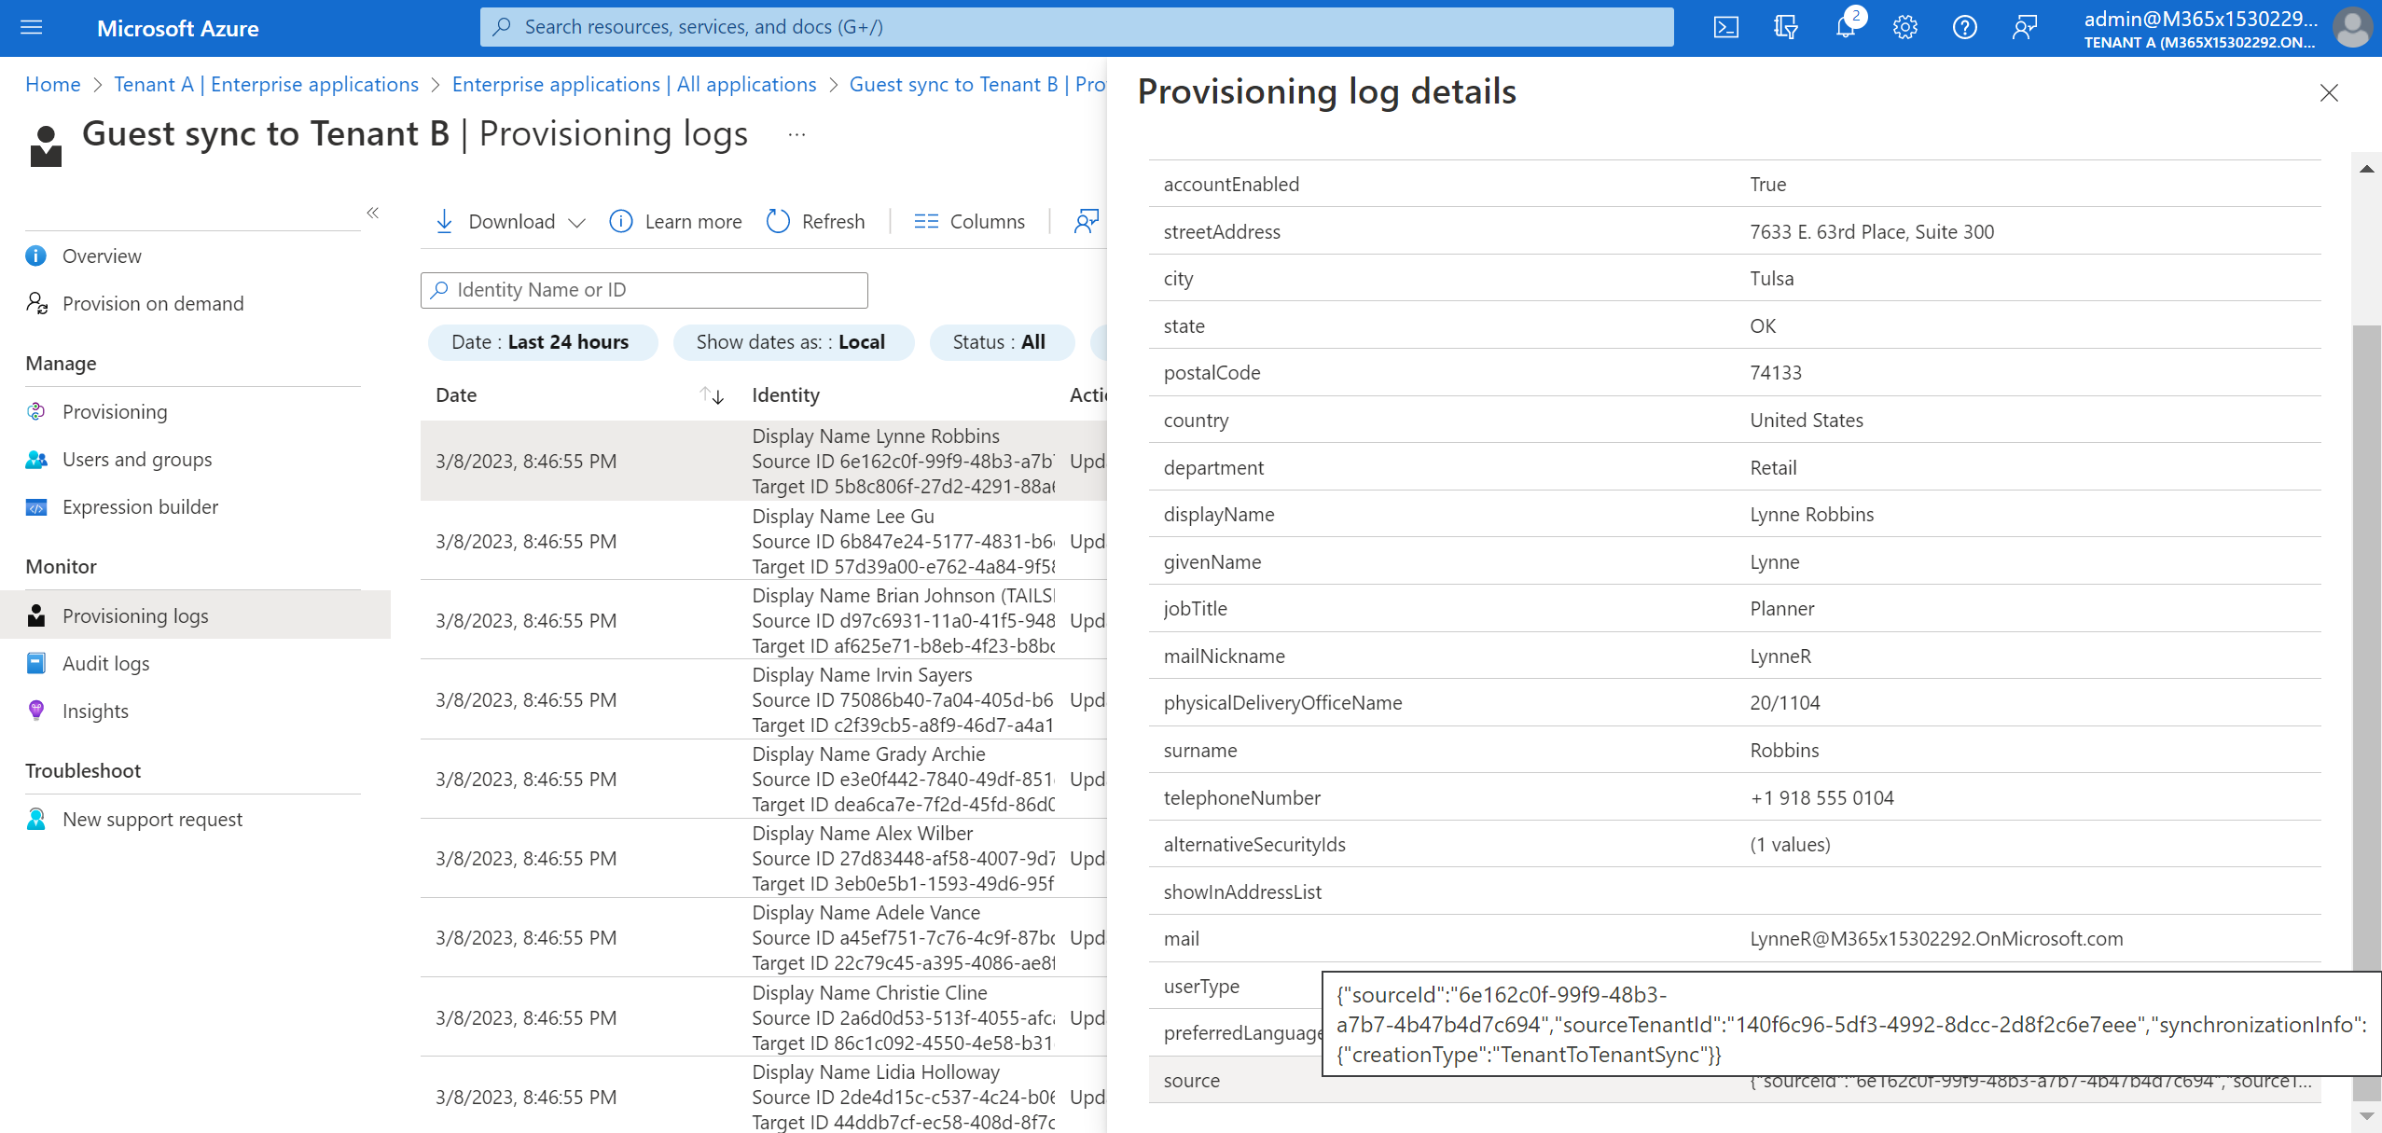The image size is (2382, 1133).
Task: Click the Identity Name or ID search box
Action: click(644, 290)
